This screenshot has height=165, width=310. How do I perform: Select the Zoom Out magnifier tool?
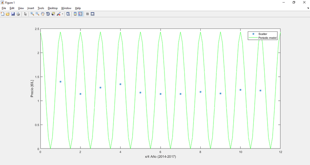pos(37,14)
